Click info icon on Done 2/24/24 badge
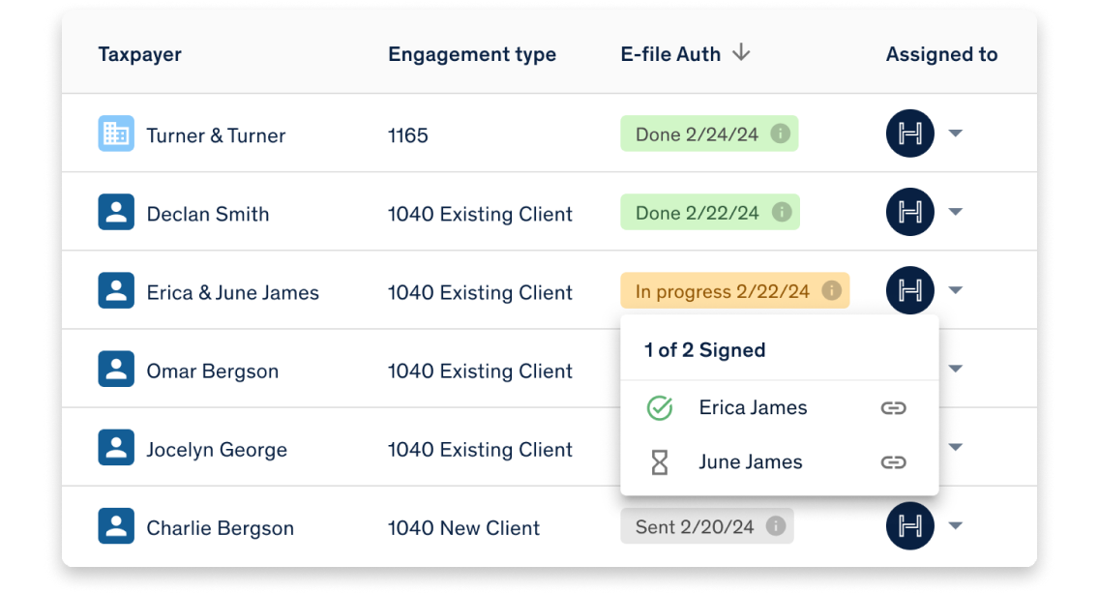 780,134
